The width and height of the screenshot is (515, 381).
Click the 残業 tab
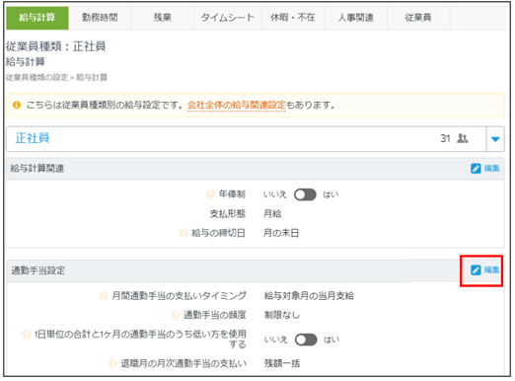point(163,18)
